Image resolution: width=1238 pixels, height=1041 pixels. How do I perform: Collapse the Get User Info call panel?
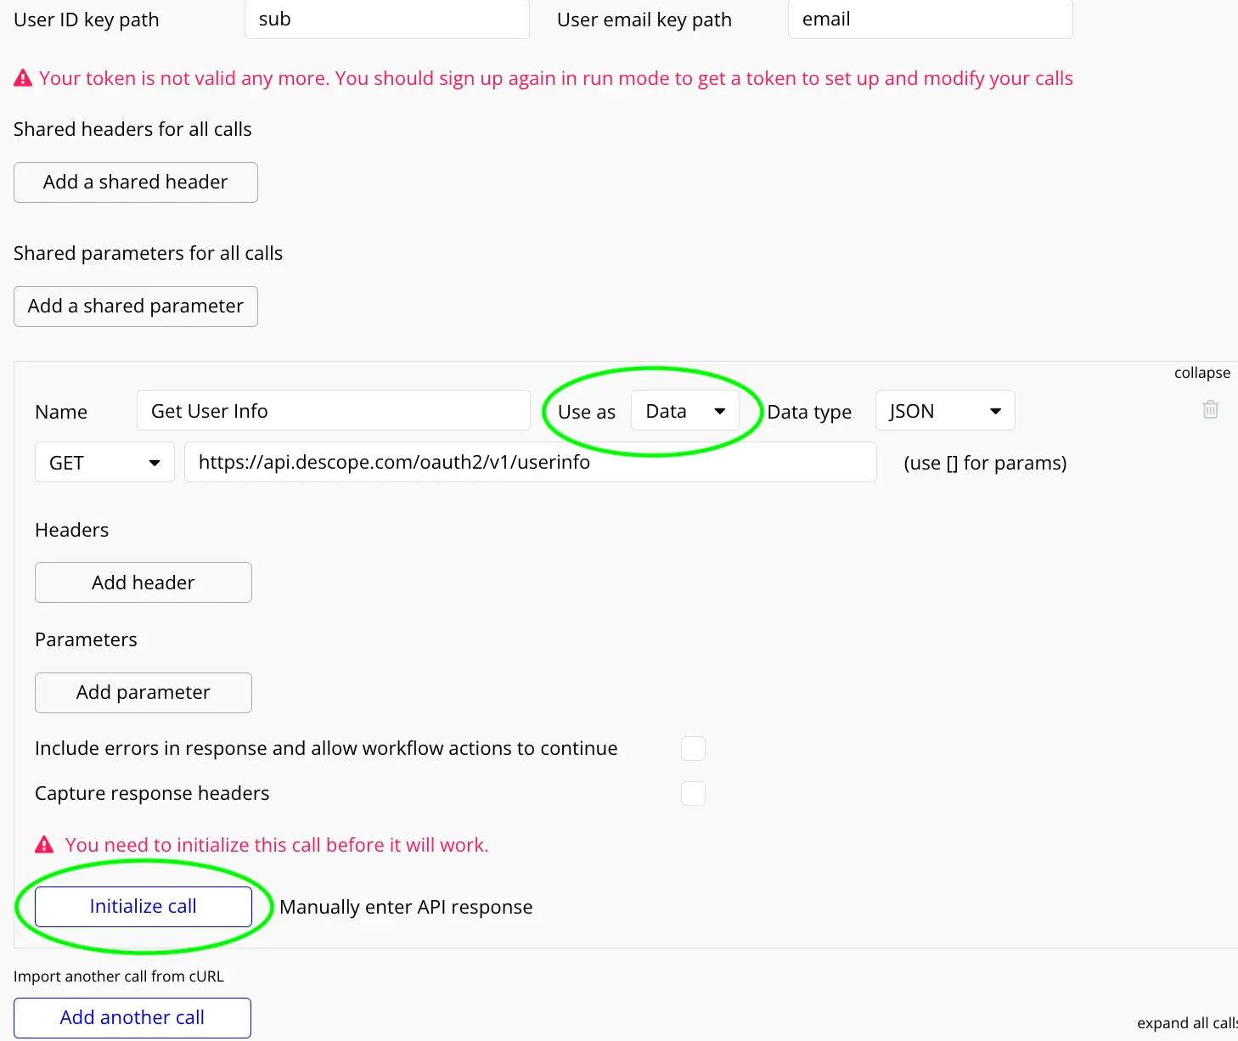tap(1202, 372)
